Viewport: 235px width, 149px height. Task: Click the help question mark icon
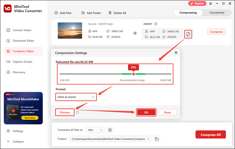click(78, 113)
